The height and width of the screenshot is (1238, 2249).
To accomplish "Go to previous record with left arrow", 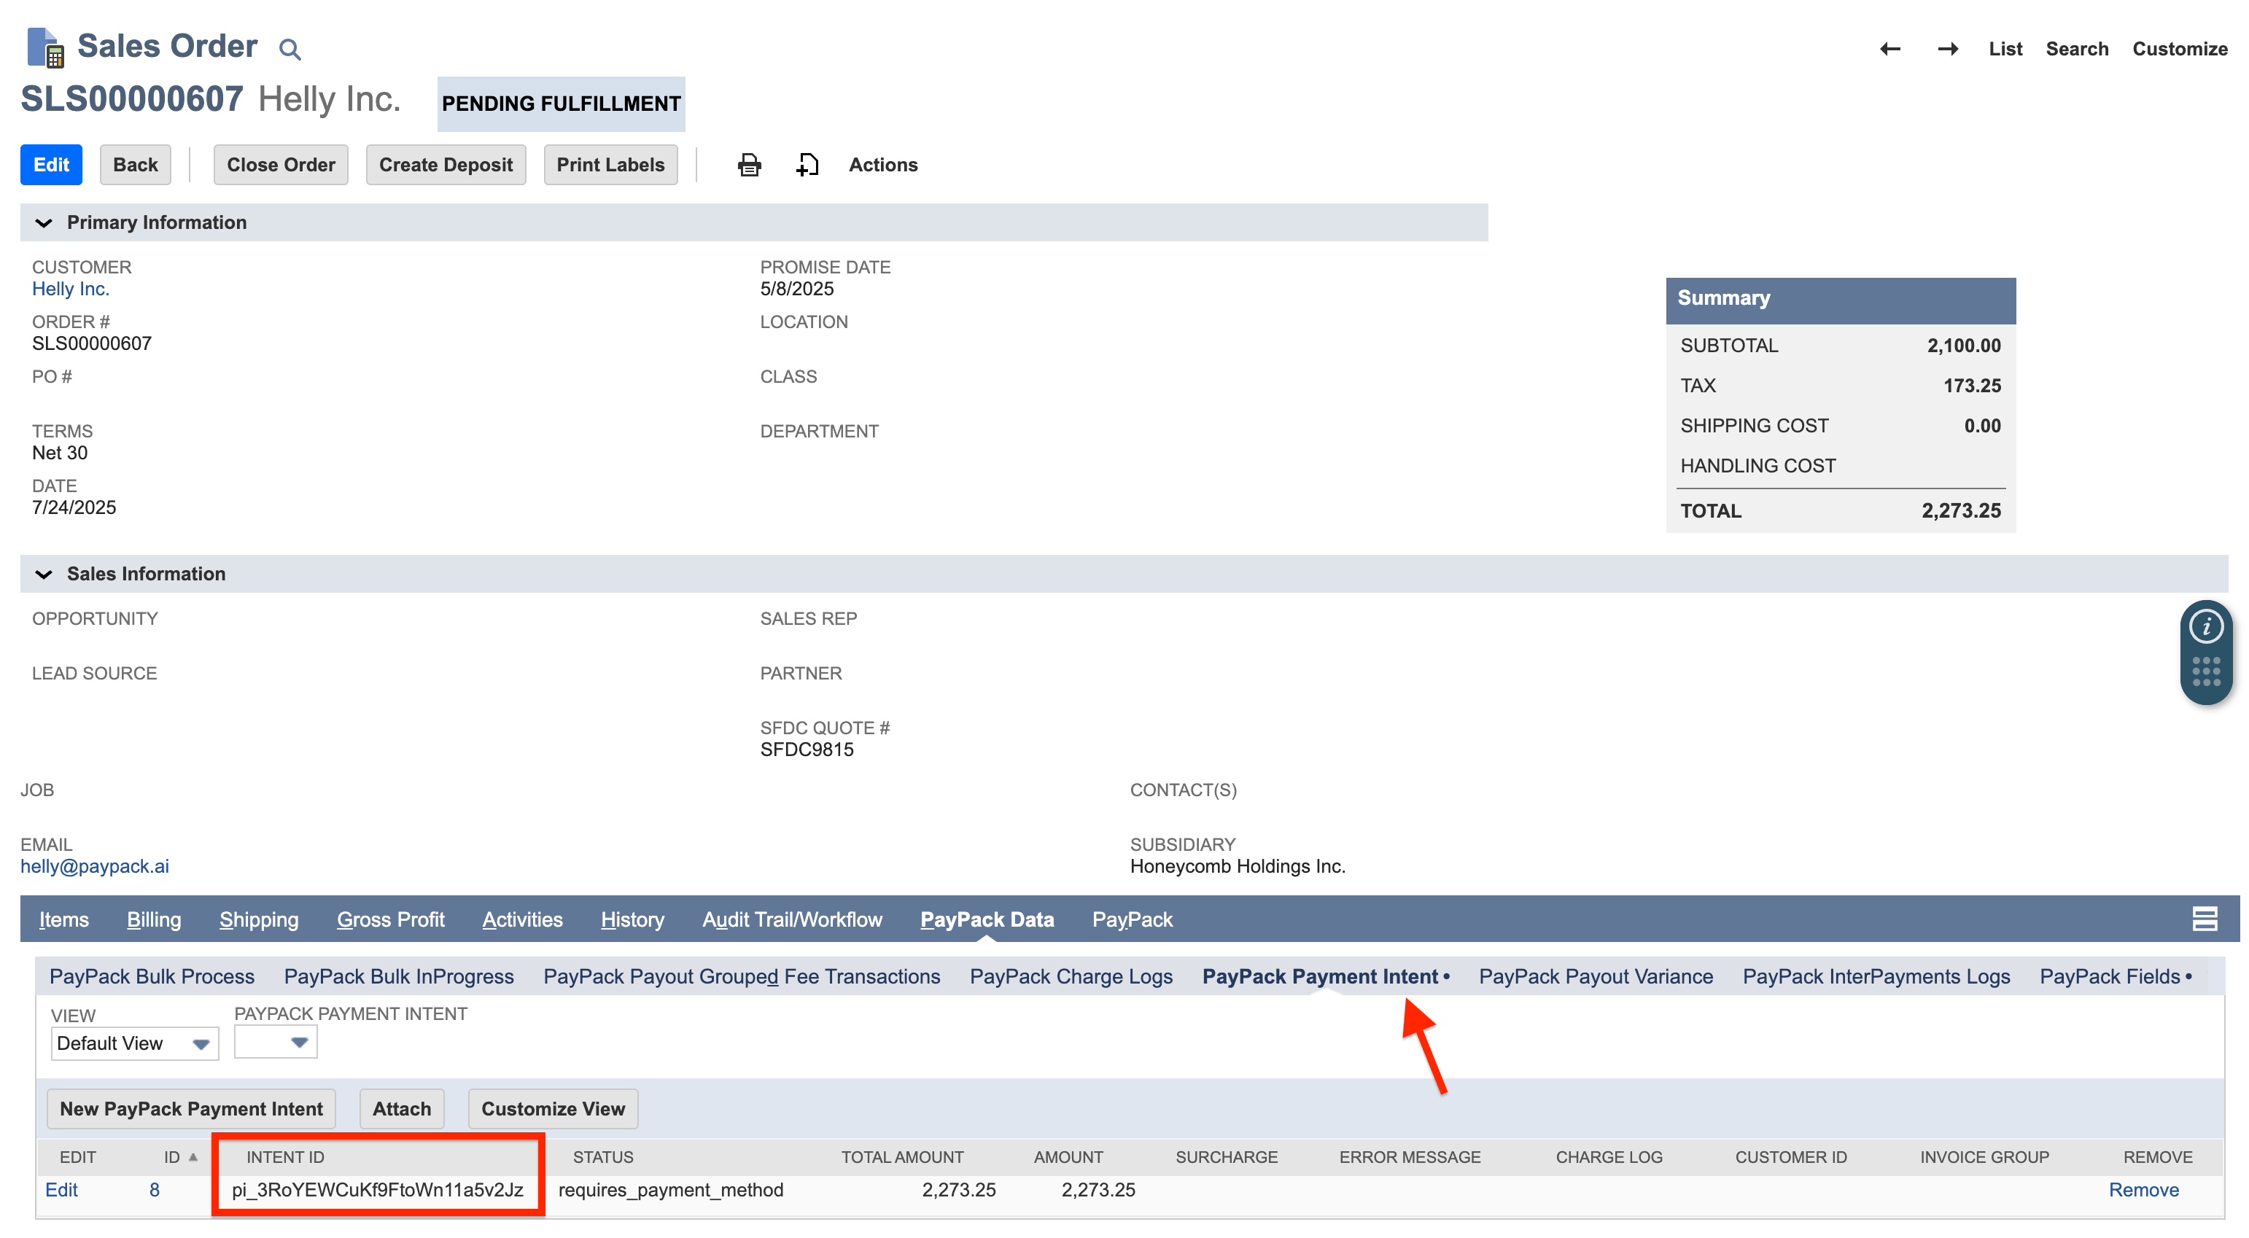I will (x=1890, y=49).
